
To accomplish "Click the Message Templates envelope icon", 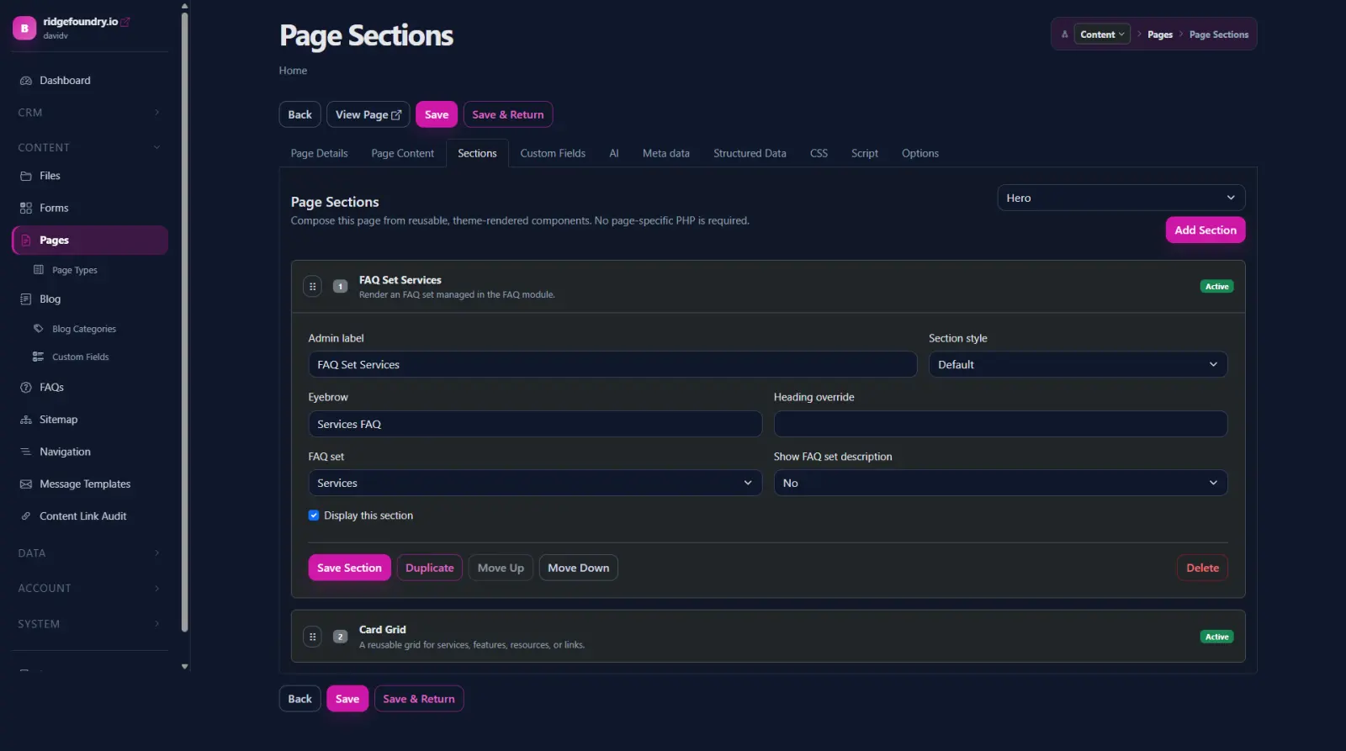I will (25, 484).
